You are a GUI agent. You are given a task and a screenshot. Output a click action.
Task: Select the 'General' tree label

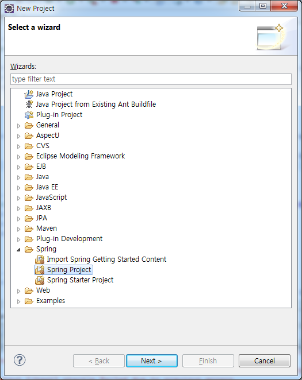(48, 125)
